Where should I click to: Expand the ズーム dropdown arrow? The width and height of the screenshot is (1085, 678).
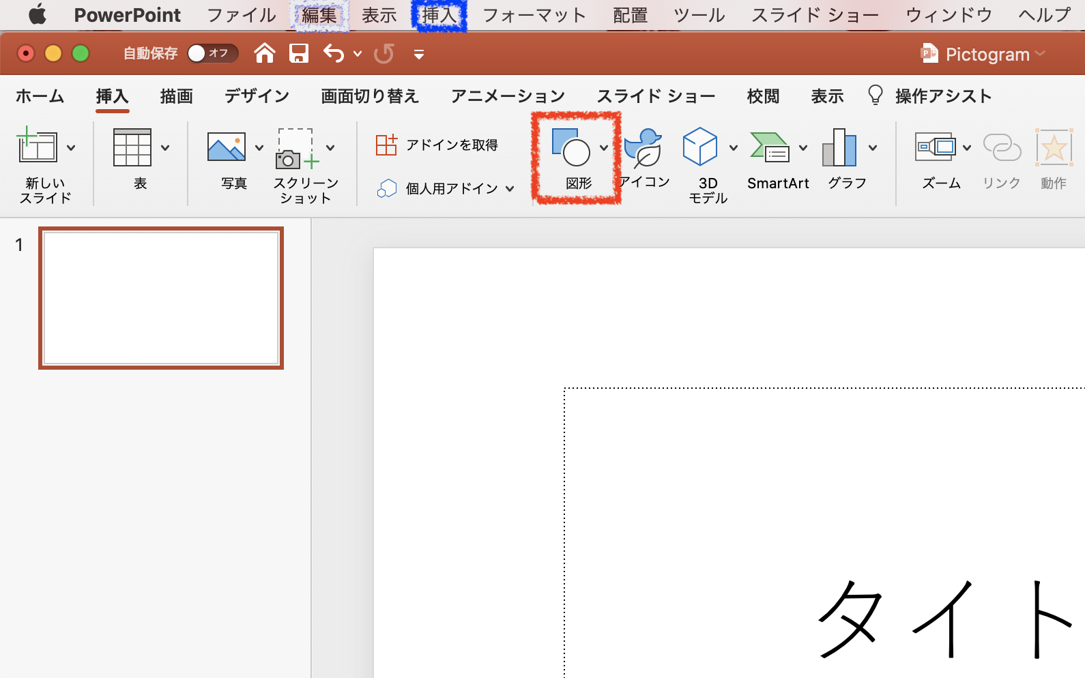(x=967, y=147)
